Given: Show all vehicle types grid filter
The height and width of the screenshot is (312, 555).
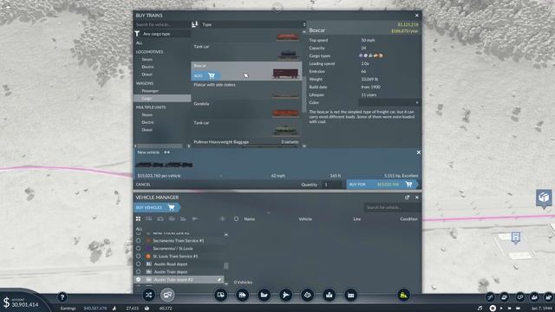Looking at the screenshot, I should click(x=139, y=219).
